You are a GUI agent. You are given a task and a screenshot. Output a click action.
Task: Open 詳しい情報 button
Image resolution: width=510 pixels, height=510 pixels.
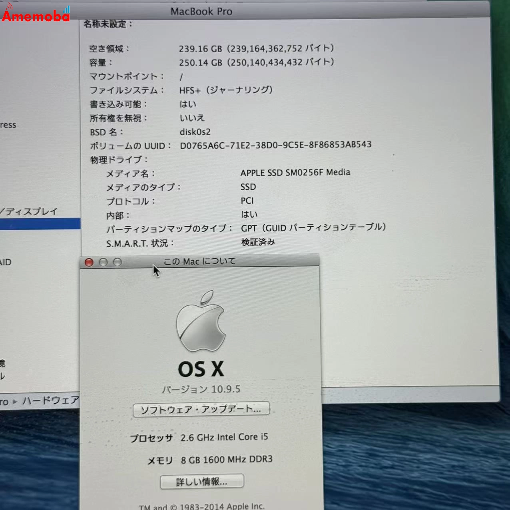[202, 482]
